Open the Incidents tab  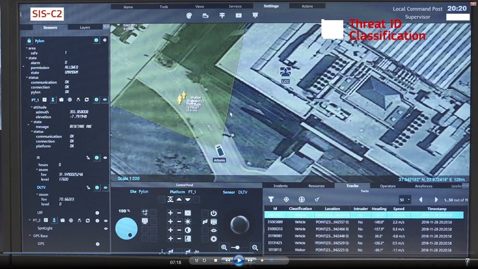click(x=280, y=186)
